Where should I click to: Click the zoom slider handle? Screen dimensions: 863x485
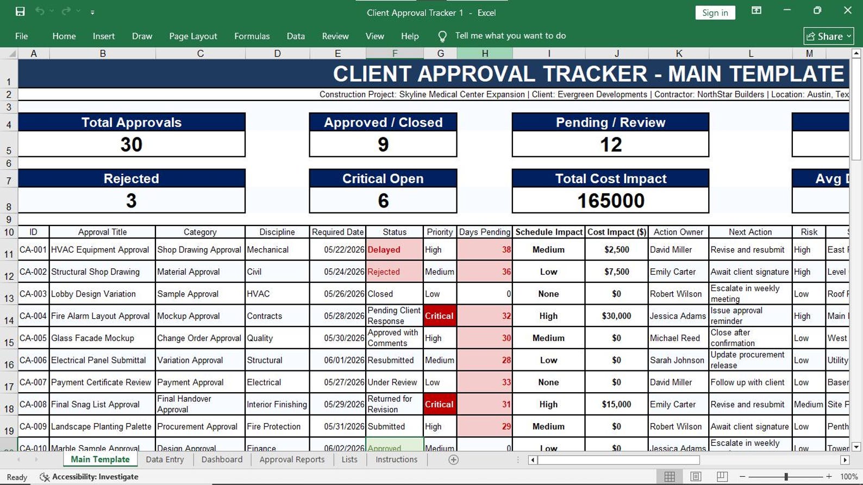point(786,477)
